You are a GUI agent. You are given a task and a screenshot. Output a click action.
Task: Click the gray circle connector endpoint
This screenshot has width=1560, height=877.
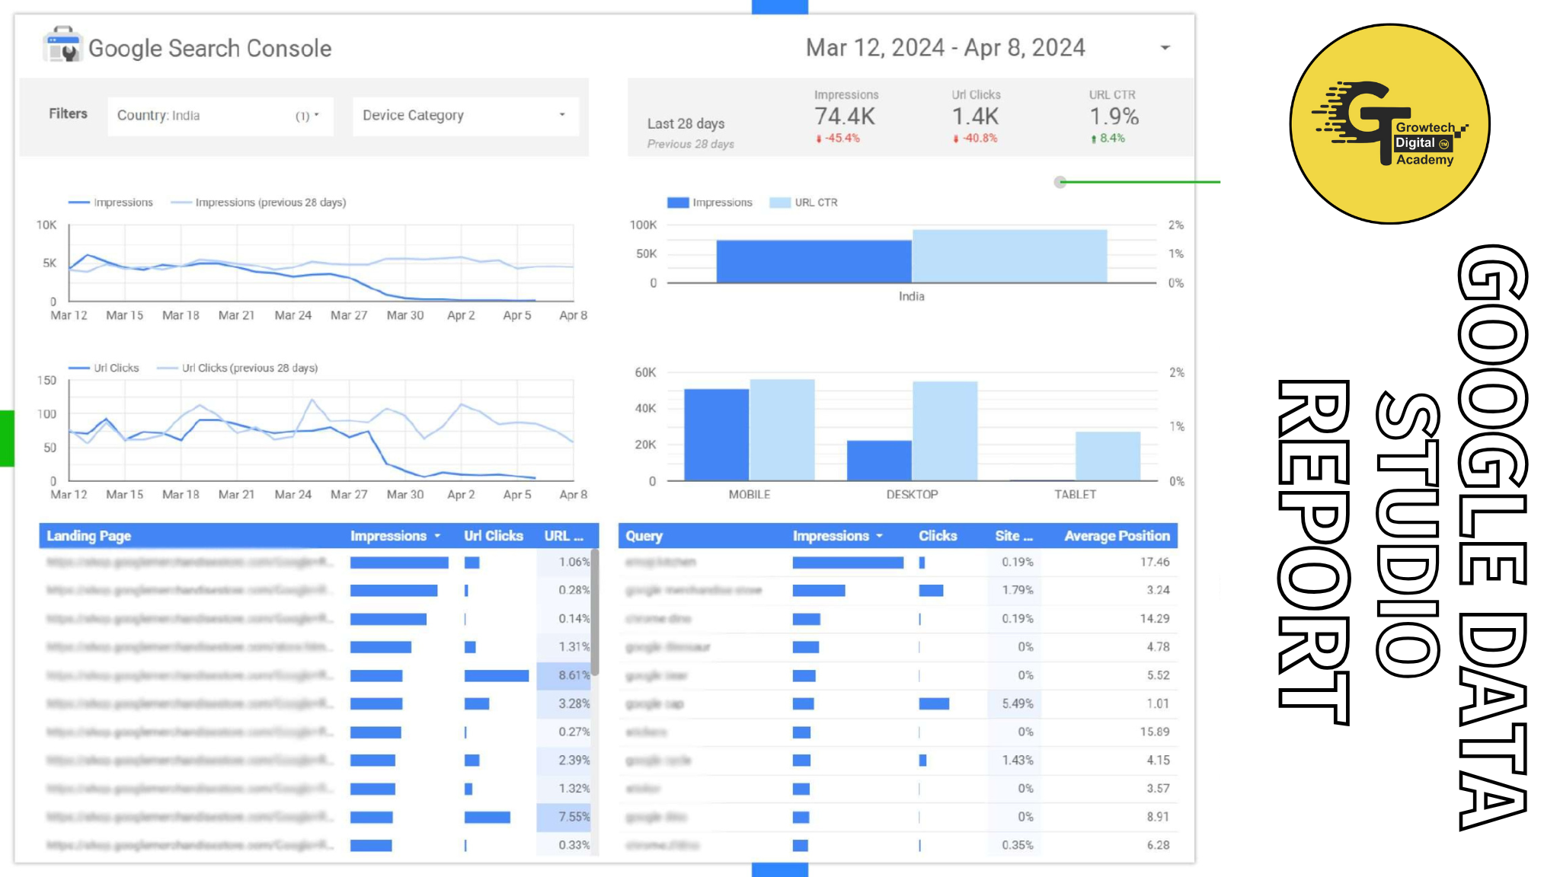pyautogui.click(x=1060, y=182)
